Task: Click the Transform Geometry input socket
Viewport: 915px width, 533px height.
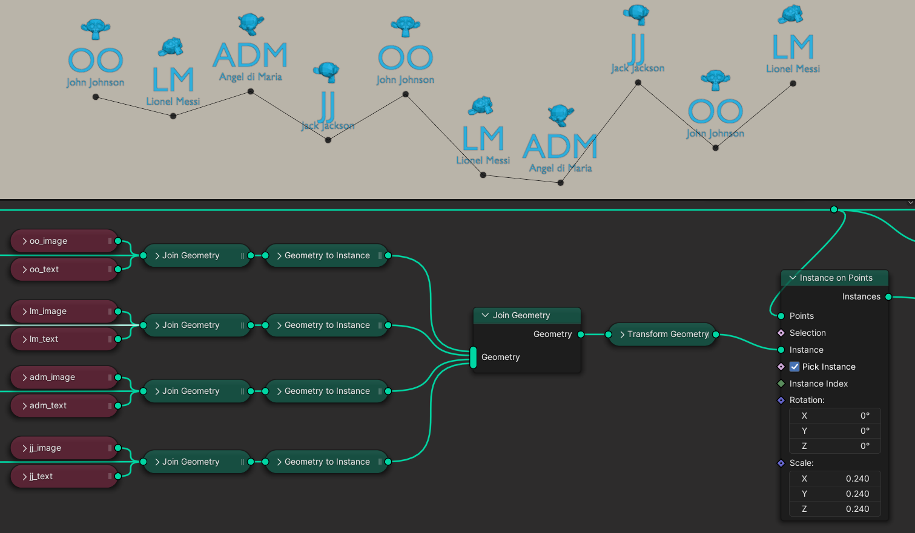Action: coord(609,334)
